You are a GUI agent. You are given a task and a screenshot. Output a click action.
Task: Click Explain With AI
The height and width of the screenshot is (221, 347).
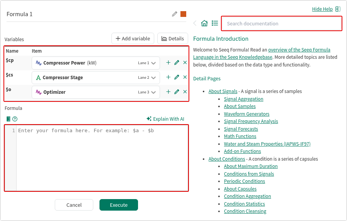pos(165,119)
